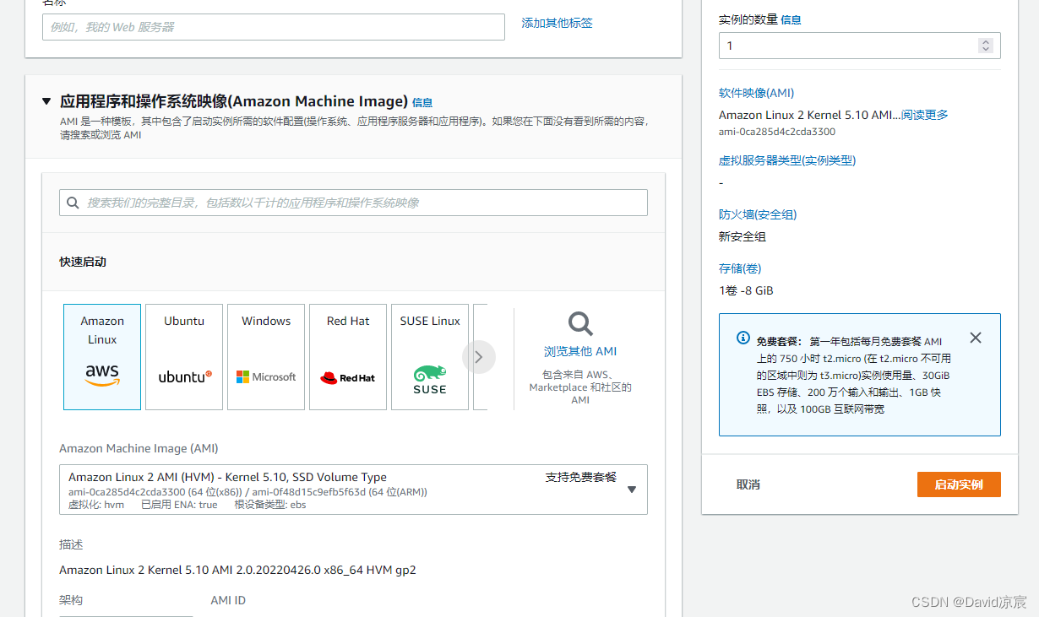This screenshot has height=617, width=1039.
Task: Click the 新安全组 value text
Action: (743, 236)
